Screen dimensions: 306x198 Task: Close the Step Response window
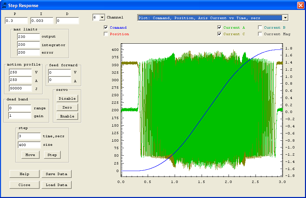point(300,5)
